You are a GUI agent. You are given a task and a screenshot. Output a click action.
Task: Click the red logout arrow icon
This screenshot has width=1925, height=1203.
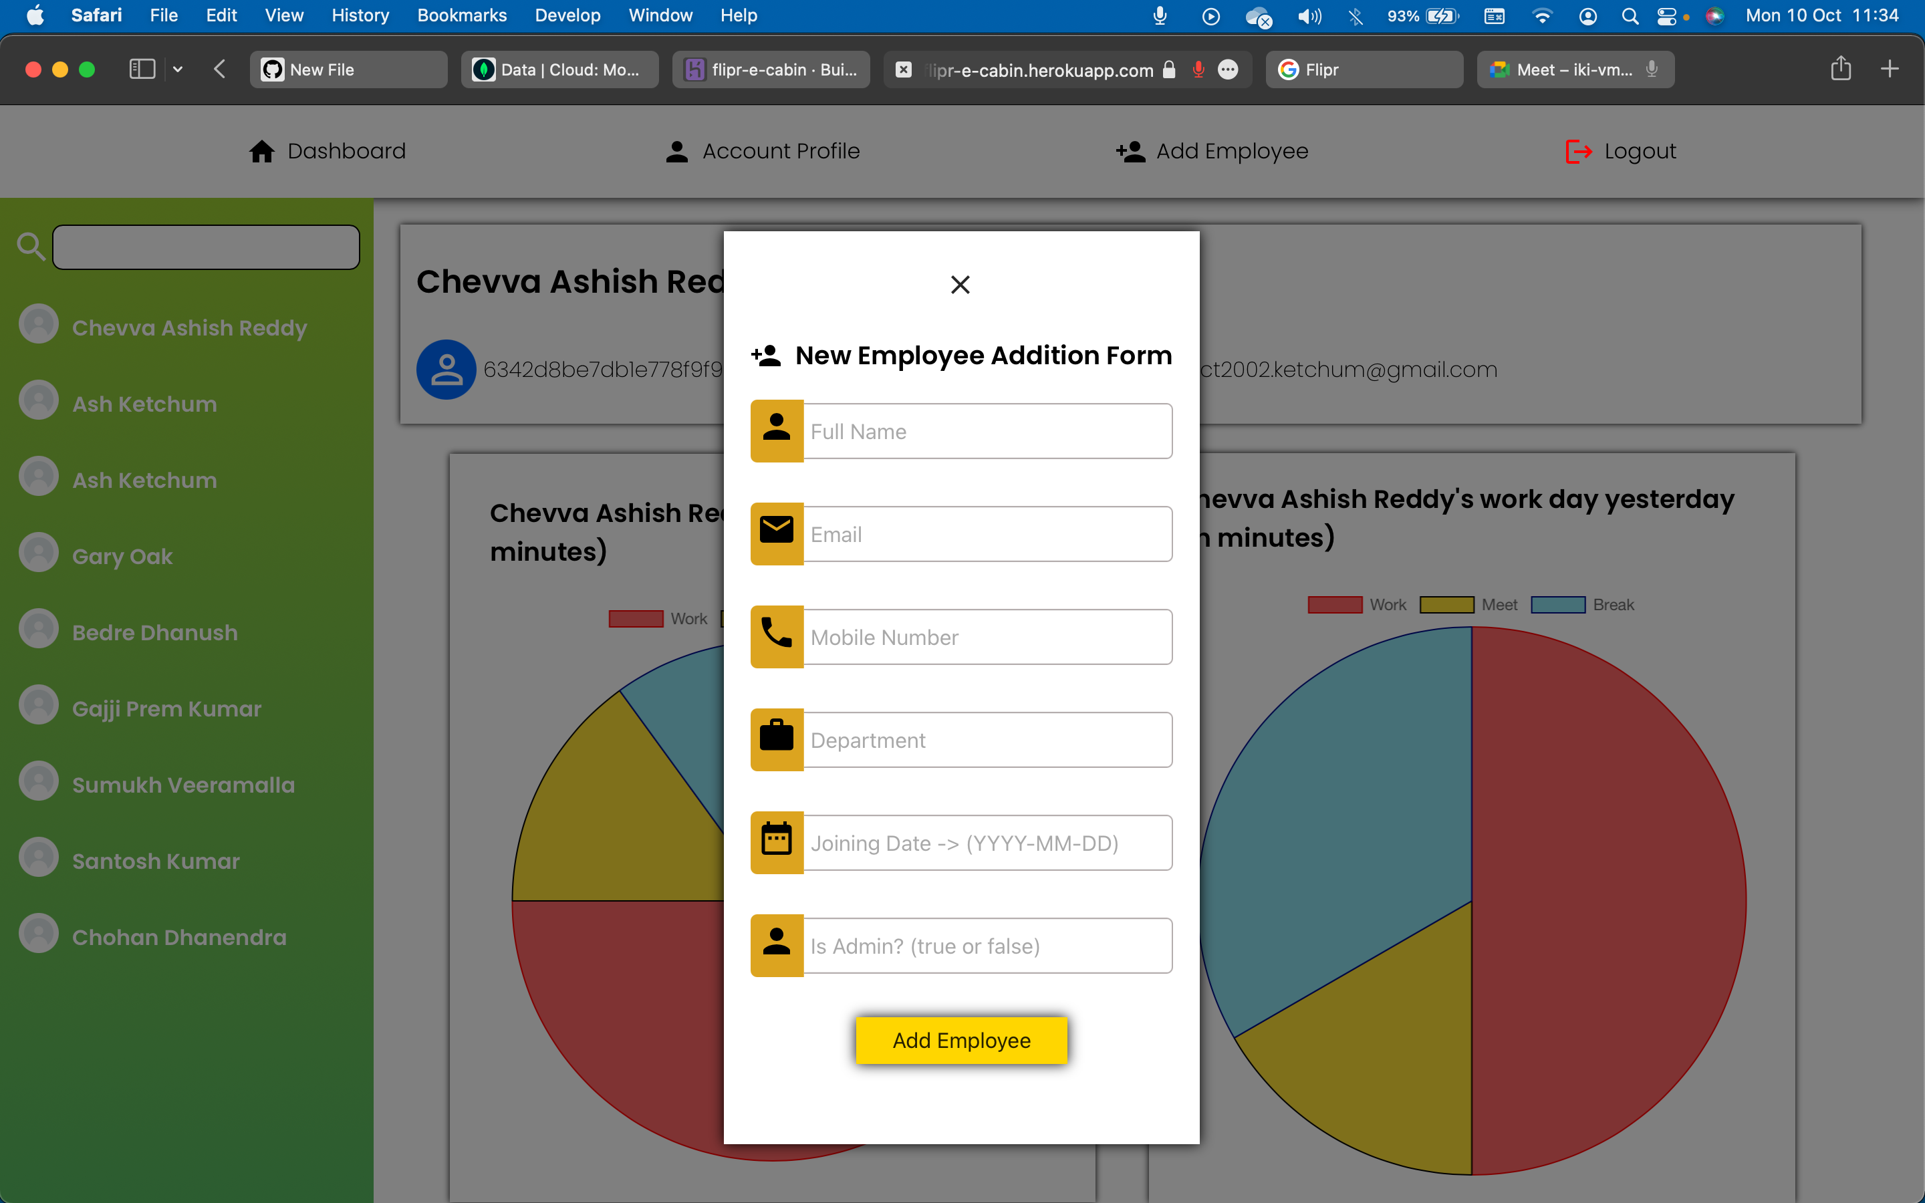1577,151
